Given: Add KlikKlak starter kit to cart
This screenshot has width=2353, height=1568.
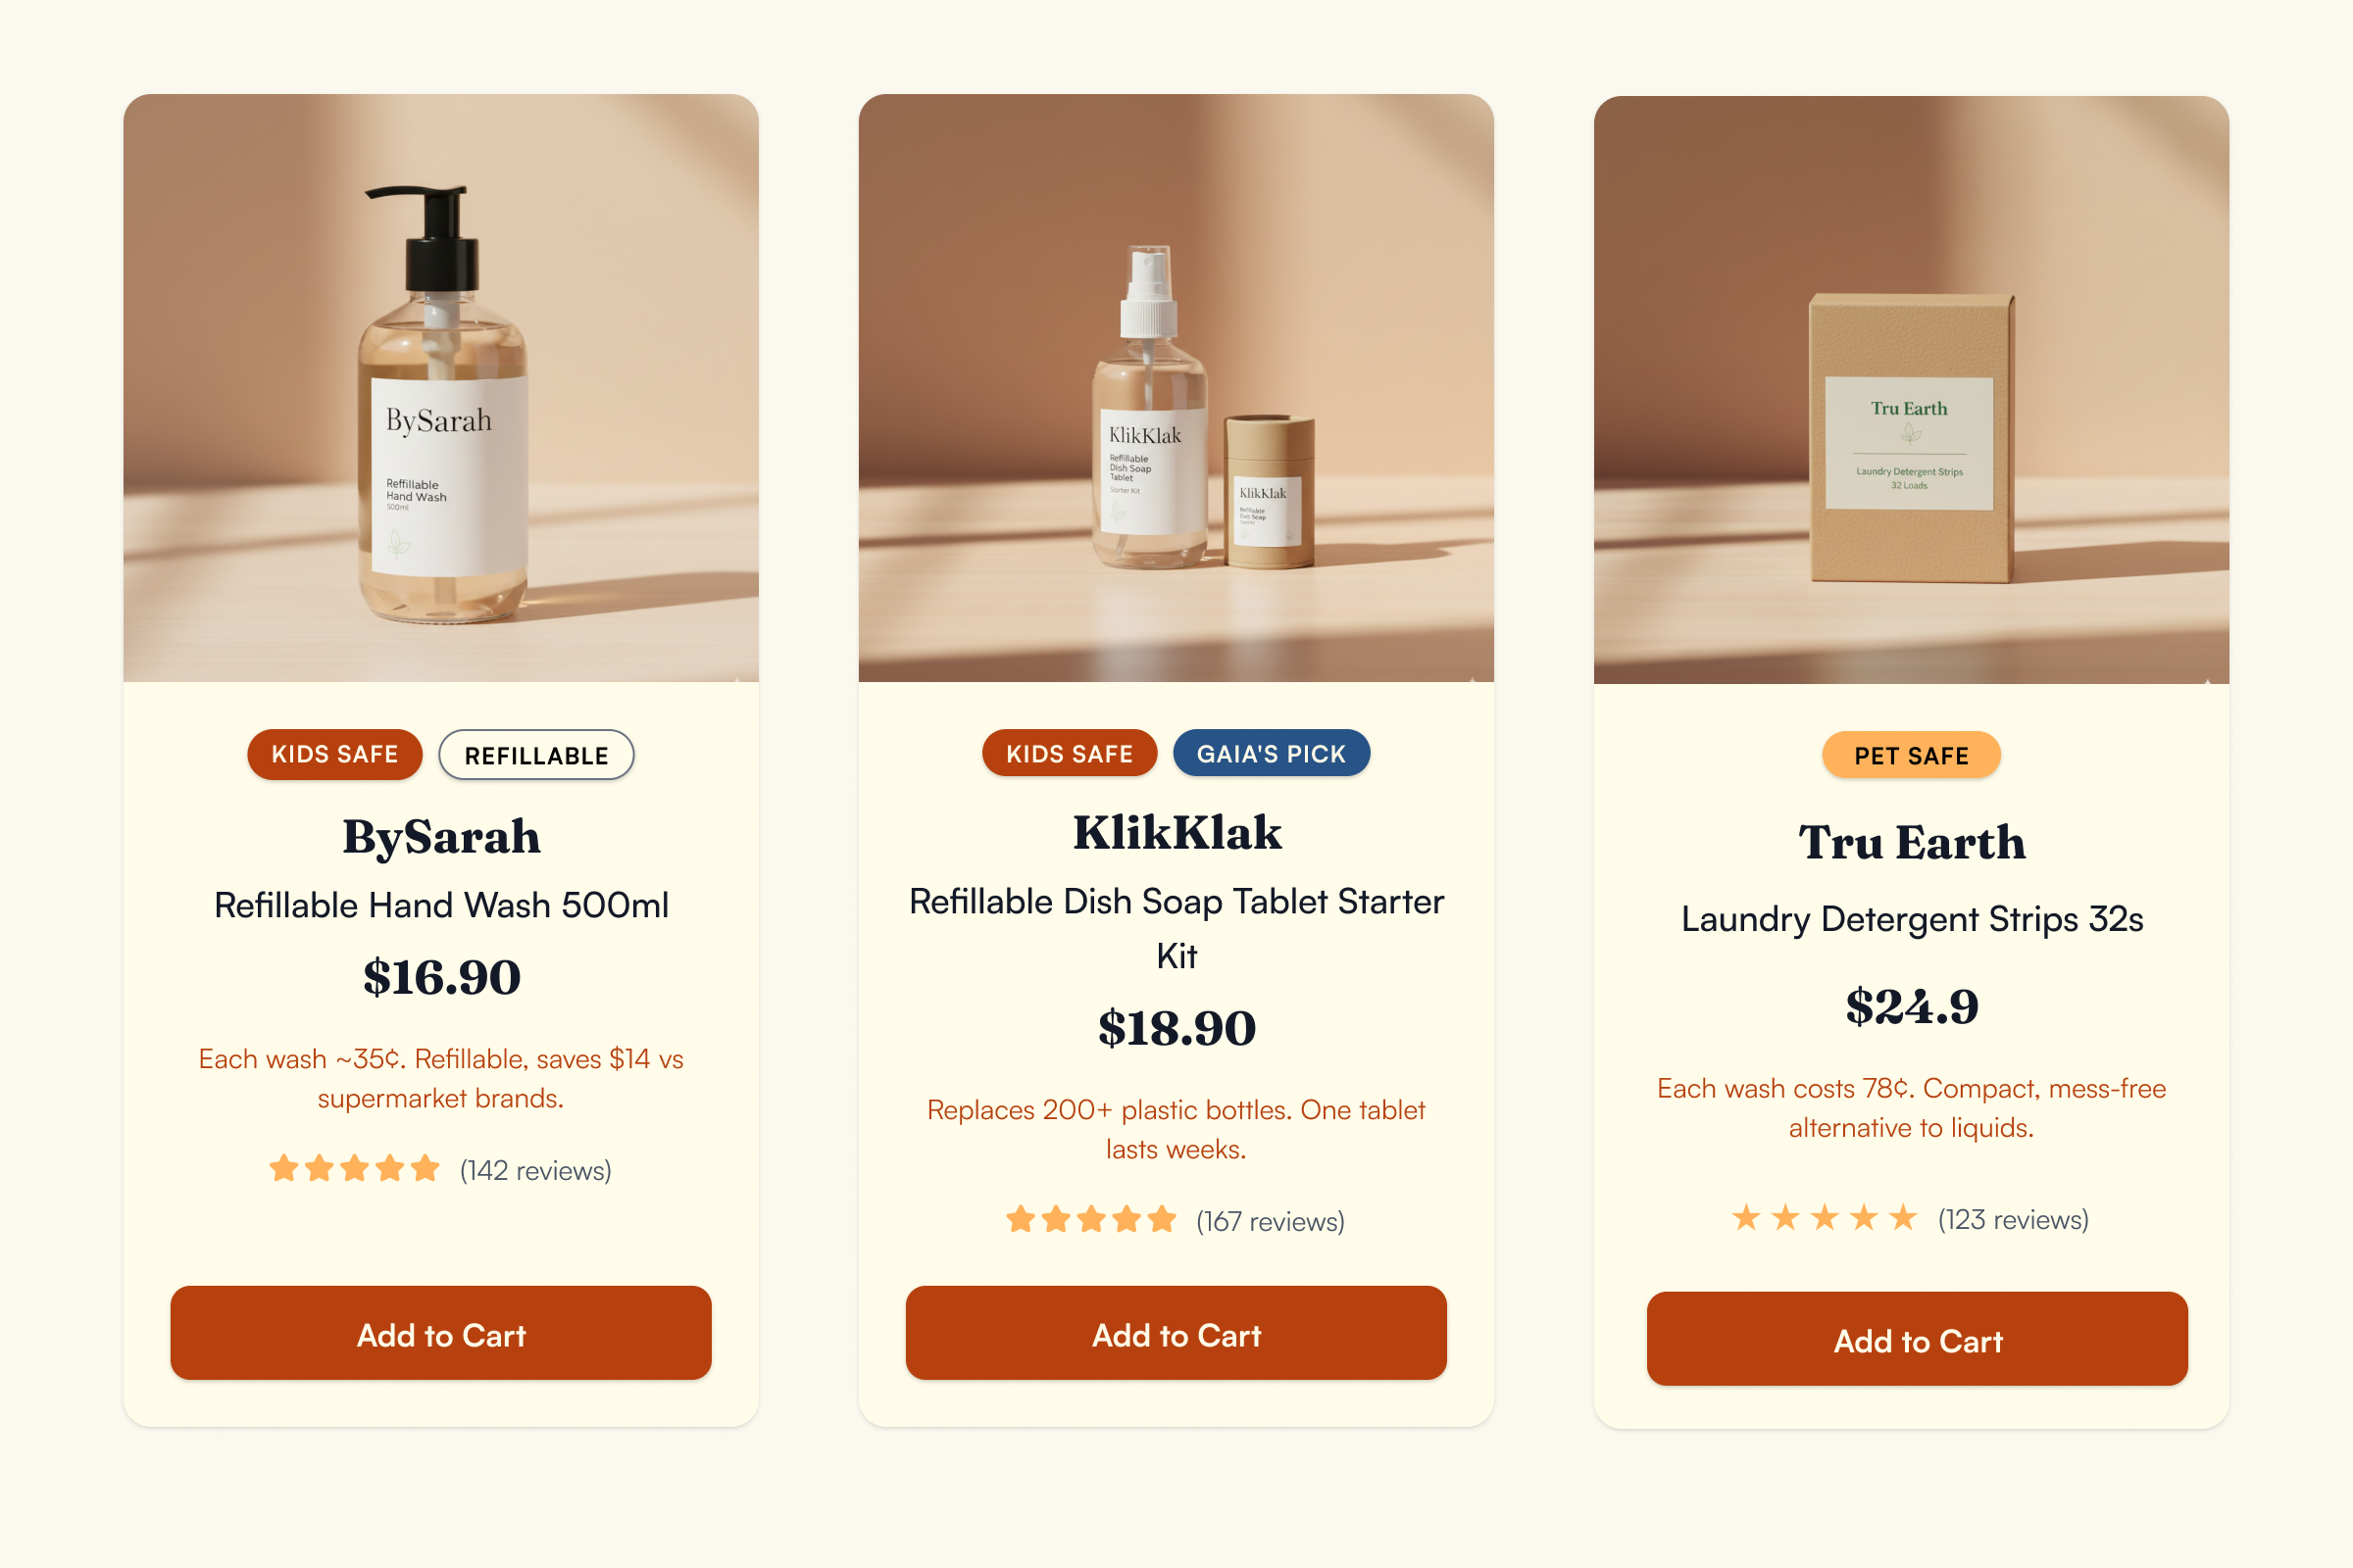Looking at the screenshot, I should tap(1176, 1333).
